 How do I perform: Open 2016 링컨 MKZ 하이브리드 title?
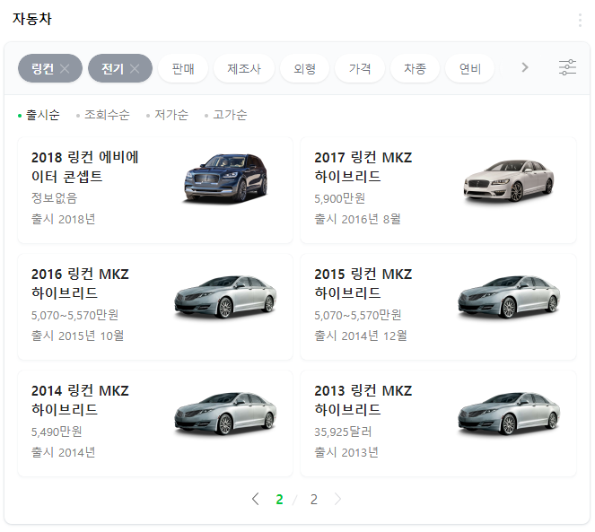tap(80, 283)
